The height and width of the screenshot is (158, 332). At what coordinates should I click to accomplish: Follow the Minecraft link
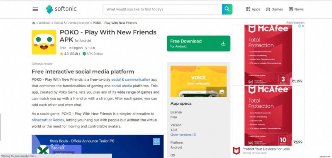(39, 120)
